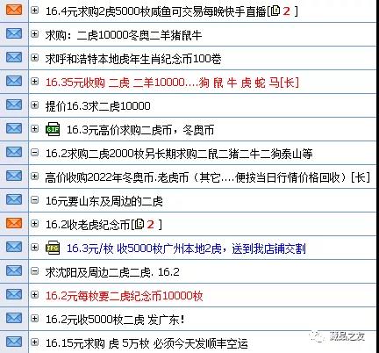Screen dimensions: 379x353
Task: Click orange envelope icon beside 16.2收老虎纪念币 thread
Action: [x=14, y=223]
